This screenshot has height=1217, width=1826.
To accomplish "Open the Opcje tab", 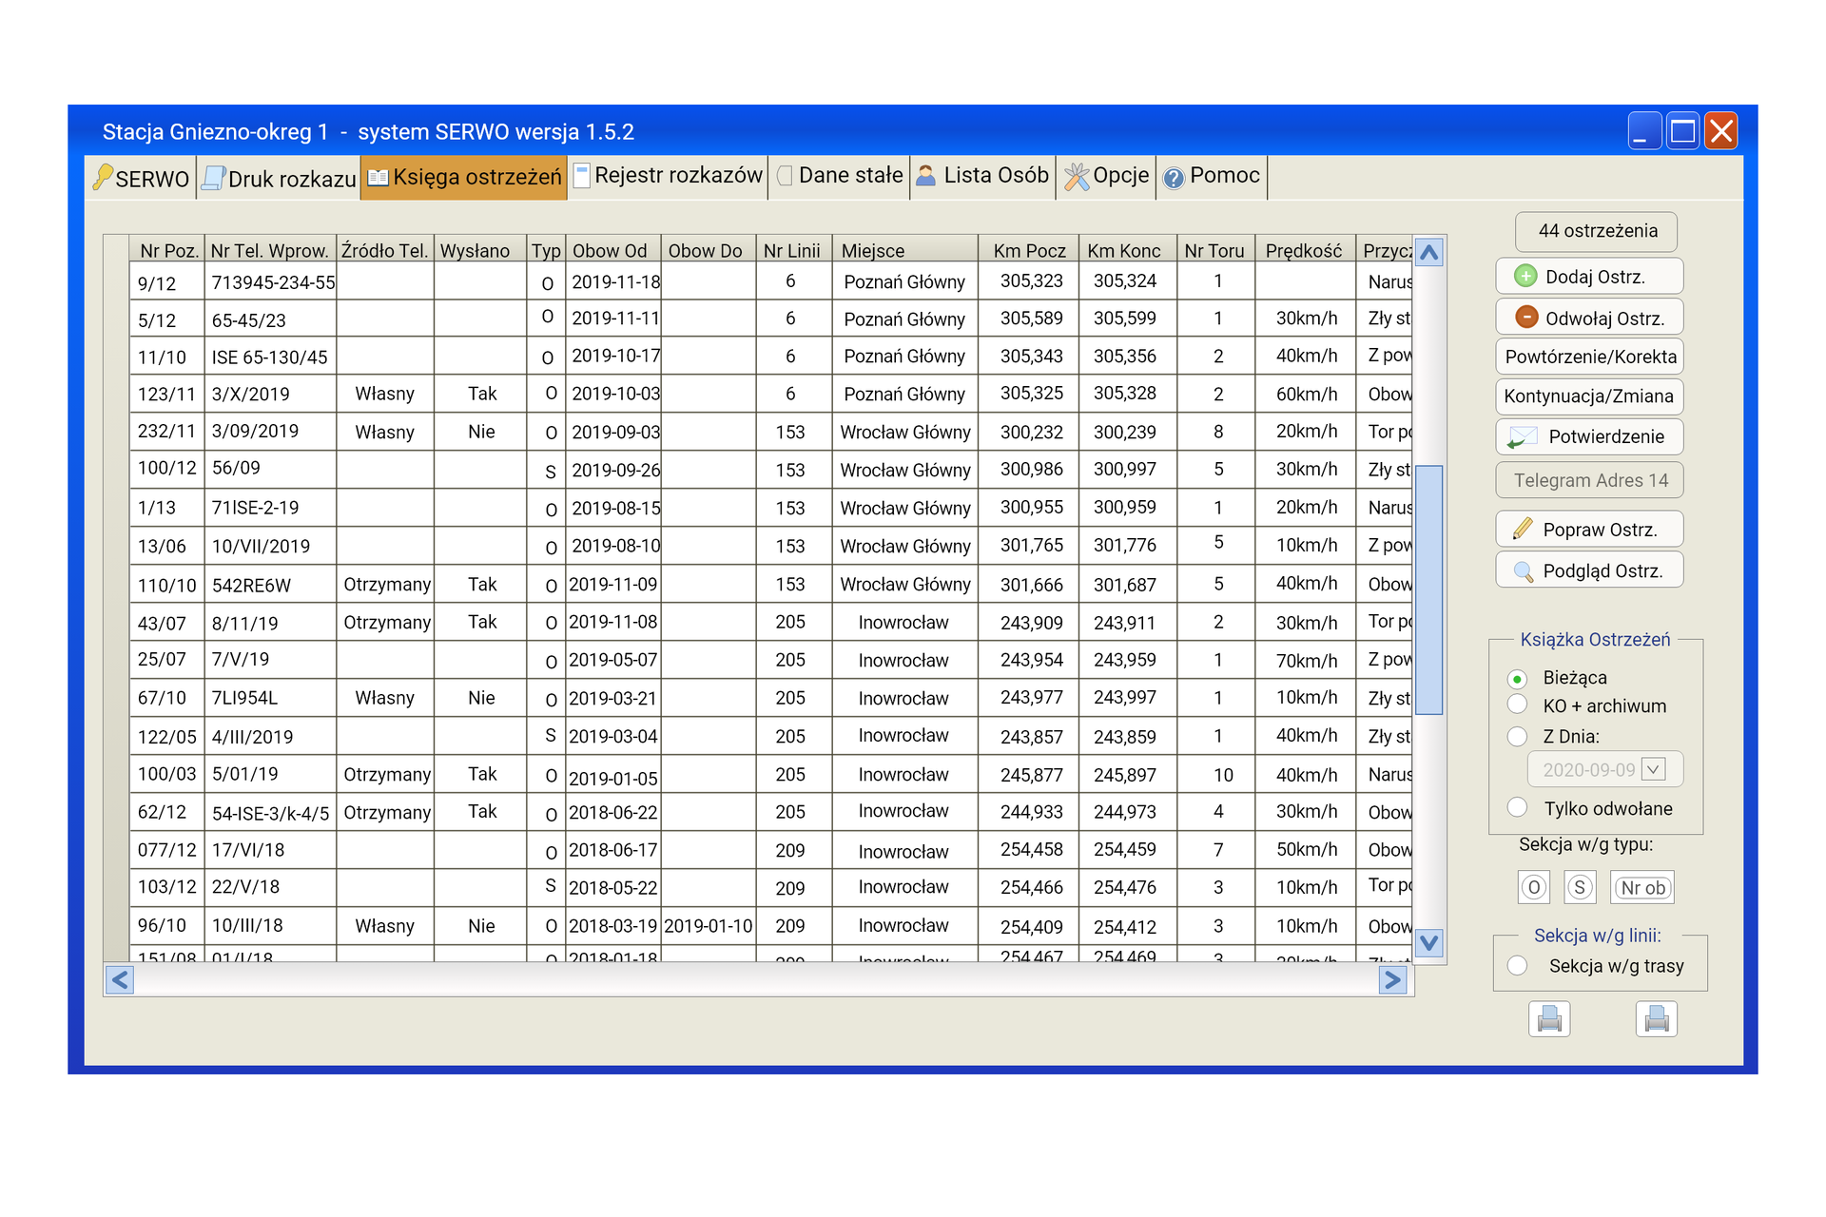I will point(1106,177).
